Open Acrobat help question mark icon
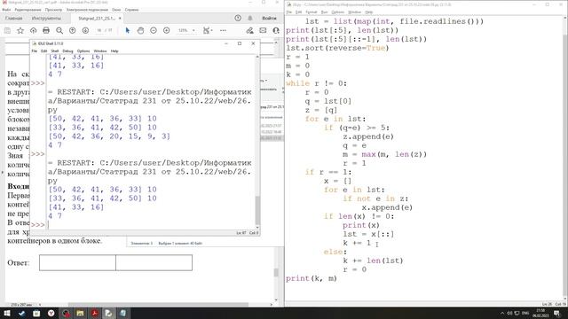568x319 pixels. (238, 18)
